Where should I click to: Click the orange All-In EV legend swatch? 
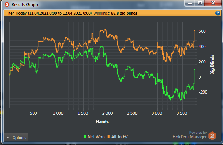109,137
